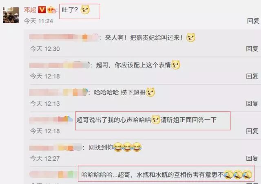Screen dimensions: 261x184
Task: Click blurred username of 刚找到你 commenter
Action: (55, 147)
